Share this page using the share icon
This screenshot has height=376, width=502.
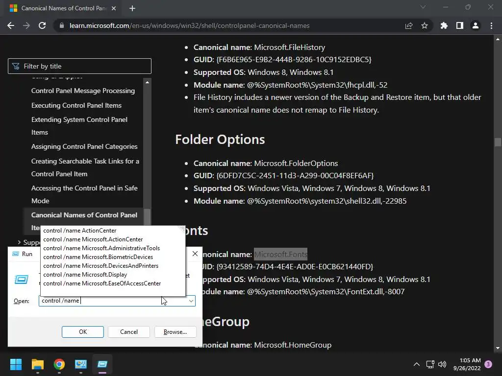[408, 25]
